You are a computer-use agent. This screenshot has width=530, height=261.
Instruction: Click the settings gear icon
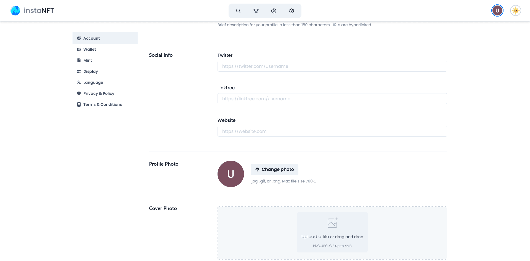point(291,11)
